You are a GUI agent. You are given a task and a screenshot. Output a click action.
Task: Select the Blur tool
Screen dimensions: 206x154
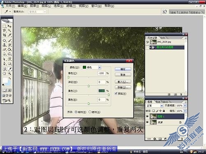click(x=5, y=54)
